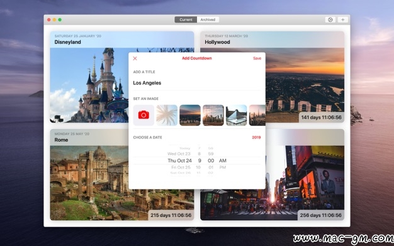Close the Add Countdown dialog with the X
394x246 pixels.
coord(135,59)
